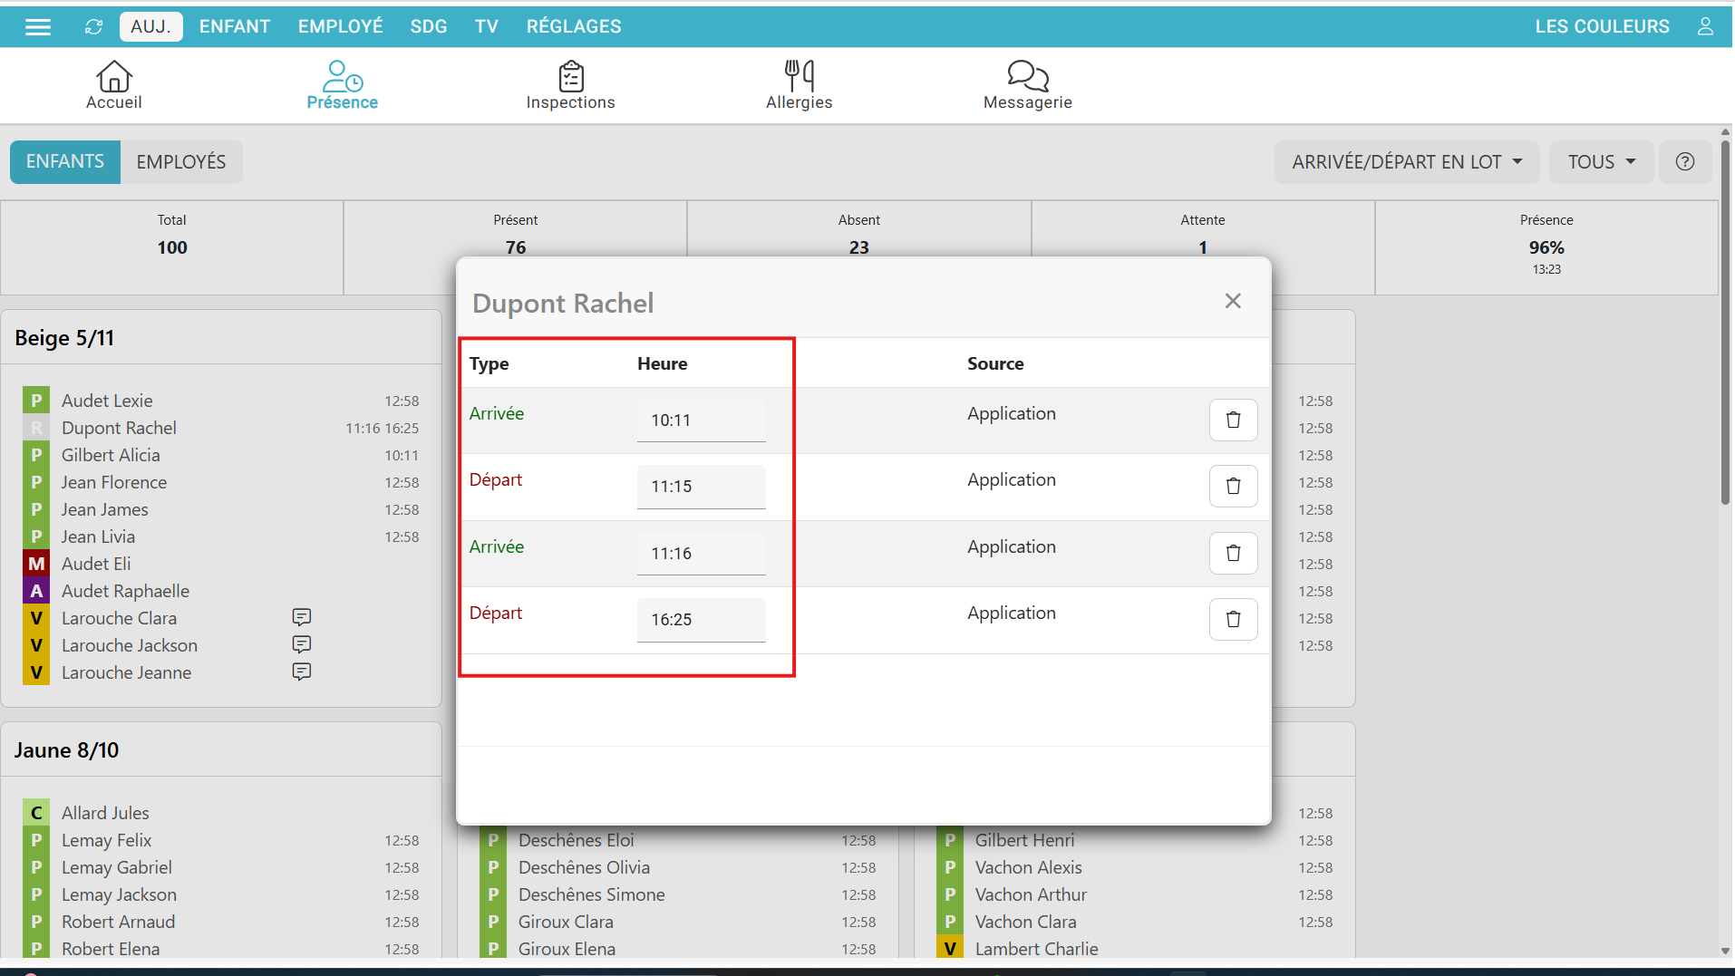This screenshot has width=1735, height=976.
Task: Open the EMPLOYÉ top menu
Action: [340, 26]
